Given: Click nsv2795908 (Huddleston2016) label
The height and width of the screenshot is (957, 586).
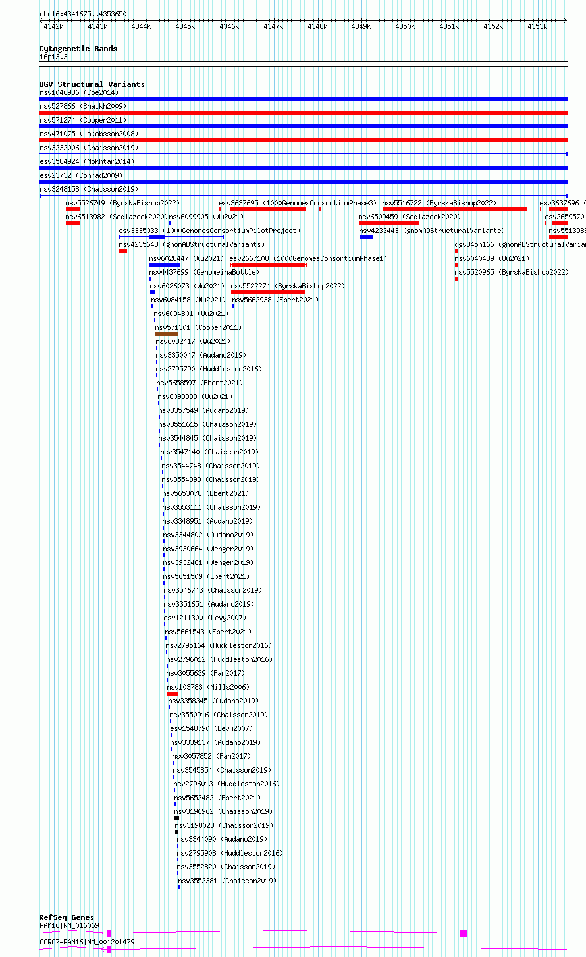Looking at the screenshot, I should (230, 853).
